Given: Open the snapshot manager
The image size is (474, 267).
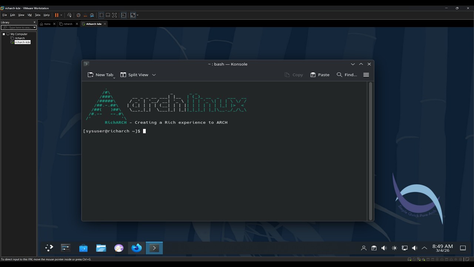Looking at the screenshot, I should tap(92, 15).
